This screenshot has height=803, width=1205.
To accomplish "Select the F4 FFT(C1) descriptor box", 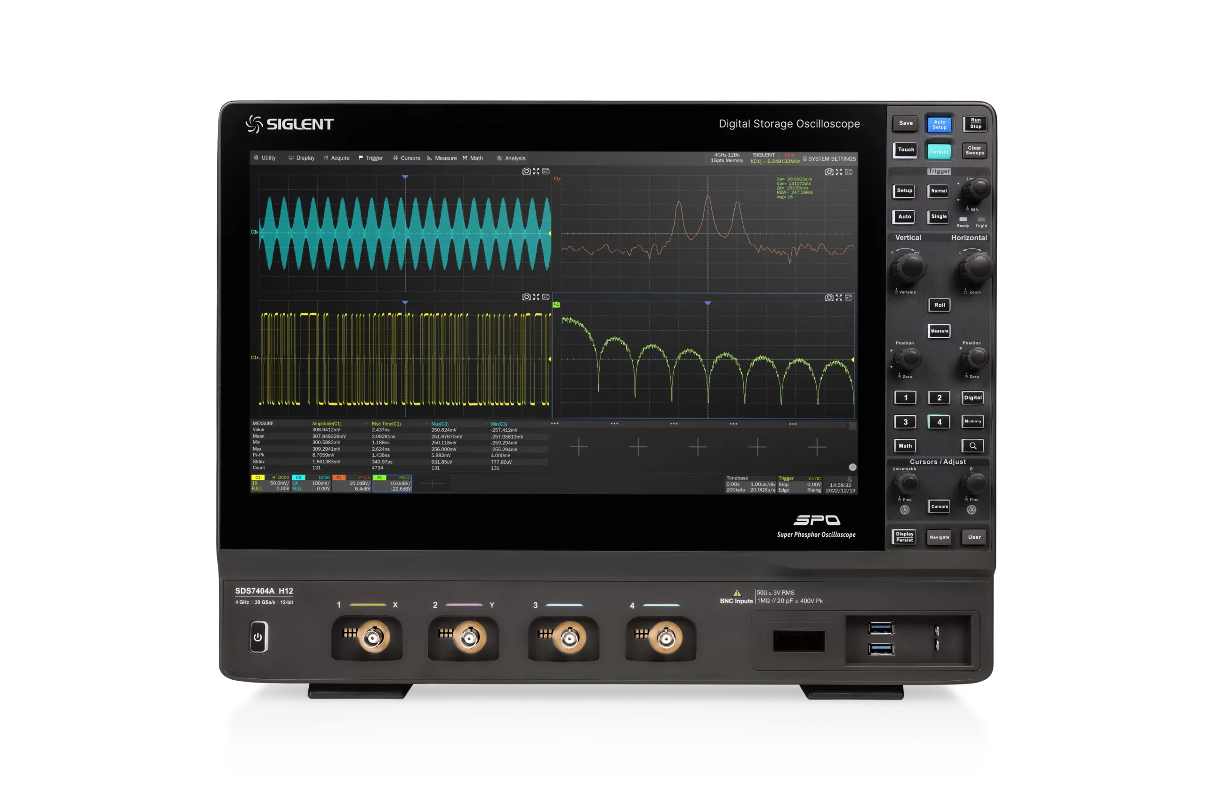I will click(x=392, y=483).
